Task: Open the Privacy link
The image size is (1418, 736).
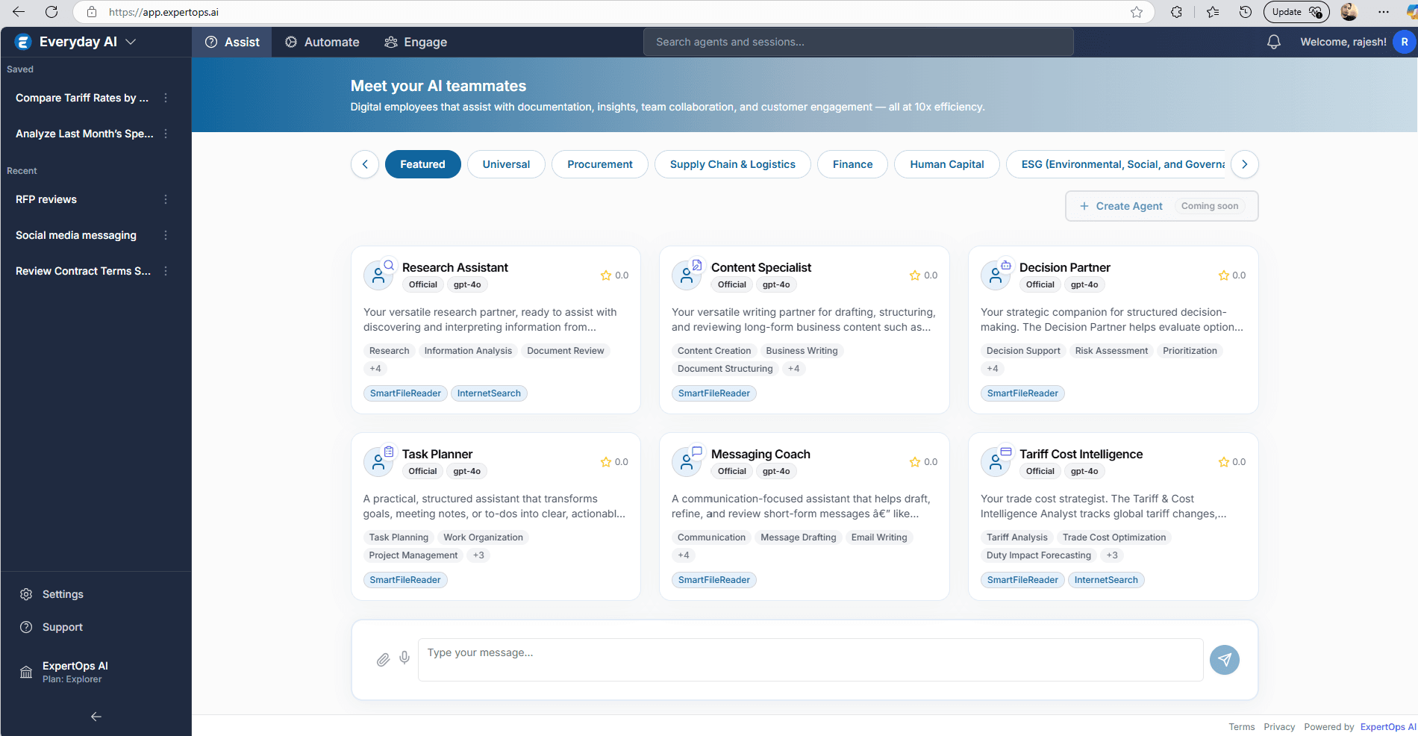Action: tap(1279, 727)
